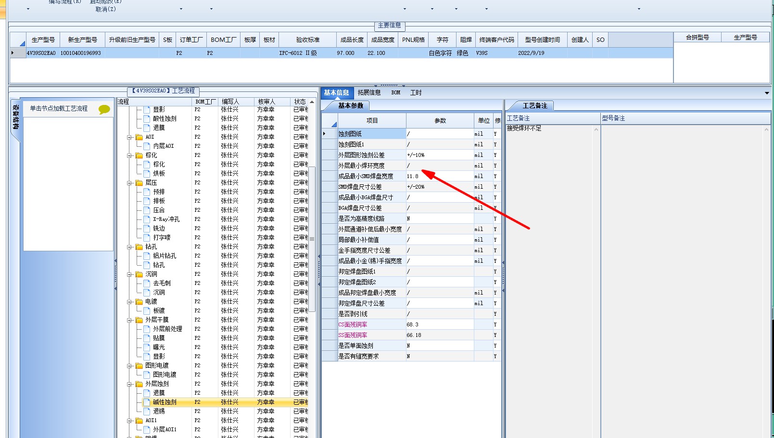The width and height of the screenshot is (774, 438).
Task: Click the 11.8 parameter value
Action: pos(440,176)
